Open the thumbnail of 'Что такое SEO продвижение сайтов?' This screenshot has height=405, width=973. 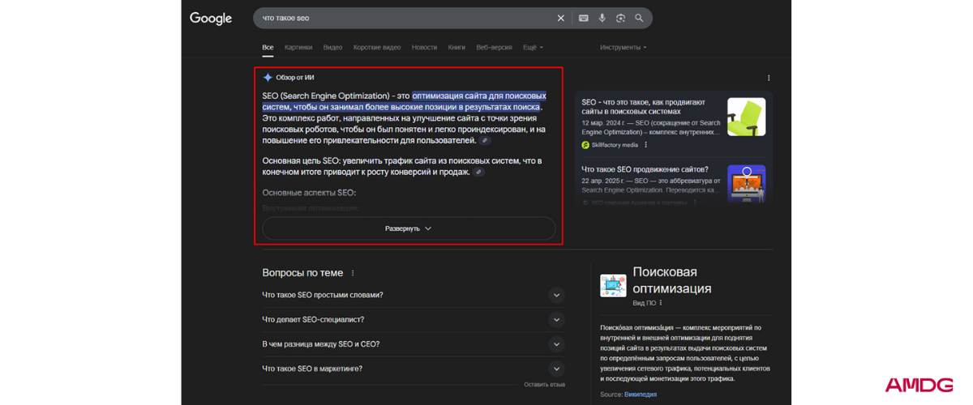(746, 184)
